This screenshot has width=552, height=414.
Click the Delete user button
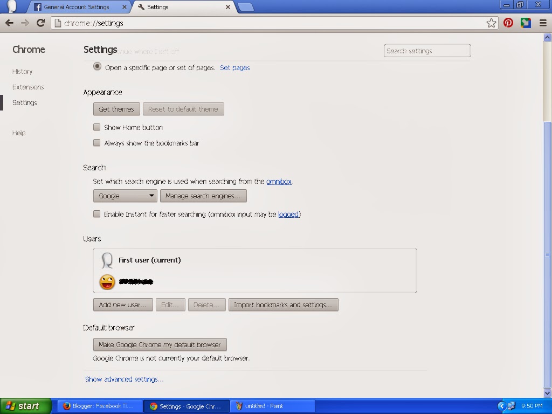click(x=206, y=305)
